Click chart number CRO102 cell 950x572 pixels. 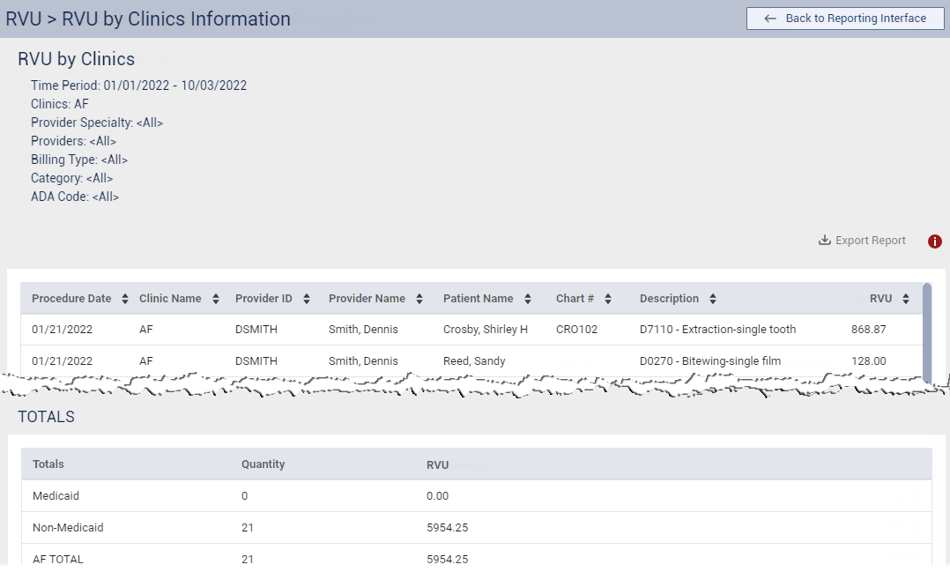(576, 330)
